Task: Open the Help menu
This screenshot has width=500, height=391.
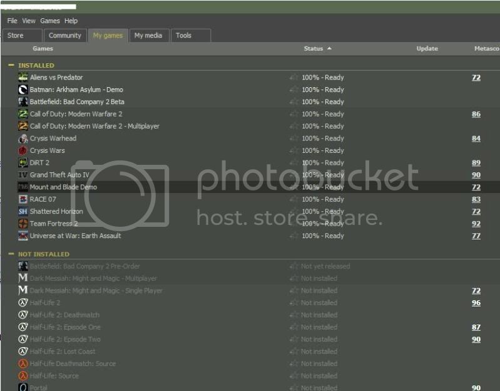Action: point(71,21)
